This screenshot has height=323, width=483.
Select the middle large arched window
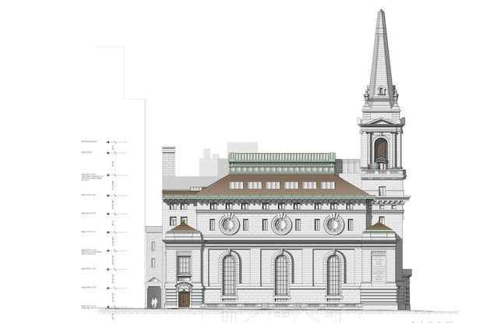tap(282, 275)
